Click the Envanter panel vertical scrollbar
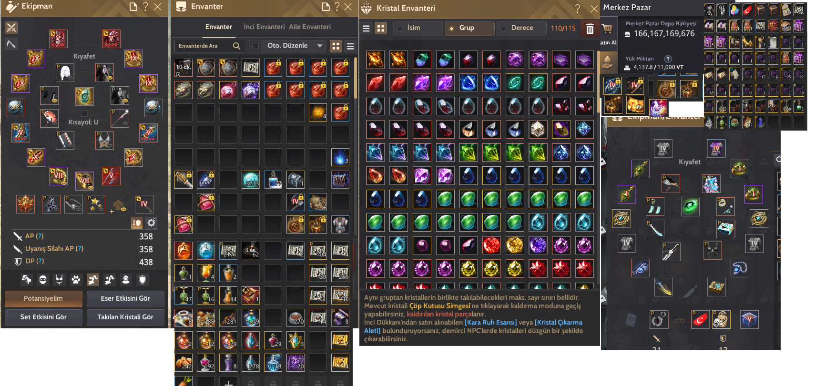Screen dimensions: 825x386 [356, 79]
